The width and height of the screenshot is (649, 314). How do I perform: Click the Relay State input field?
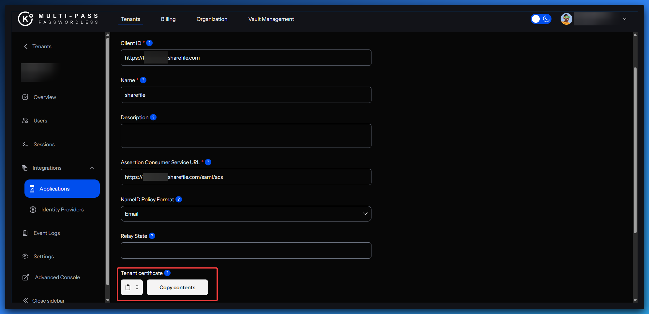(x=246, y=250)
